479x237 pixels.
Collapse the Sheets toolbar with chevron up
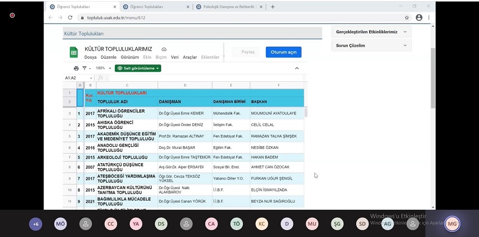pos(297,68)
